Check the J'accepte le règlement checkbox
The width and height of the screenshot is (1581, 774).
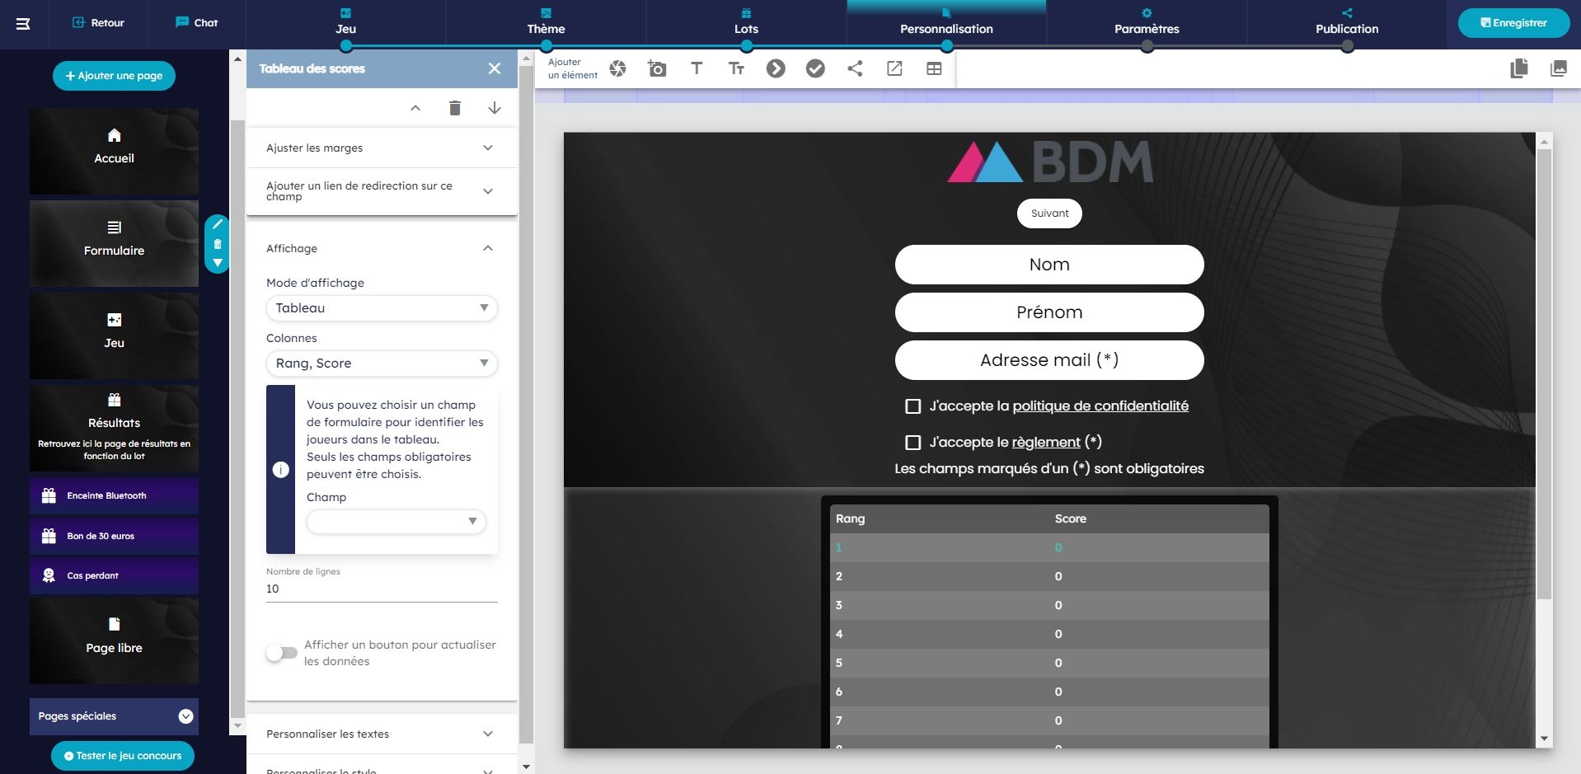point(912,443)
